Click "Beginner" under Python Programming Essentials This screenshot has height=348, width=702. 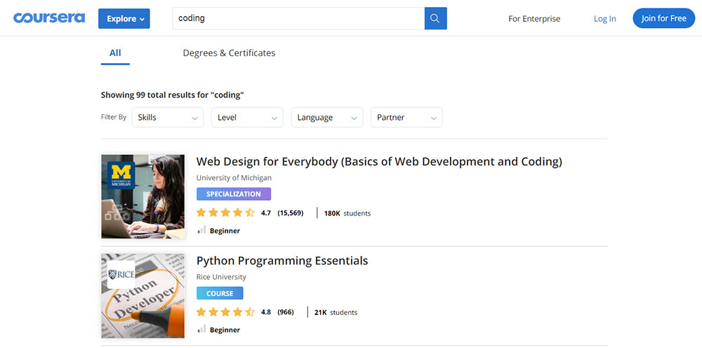pos(225,330)
